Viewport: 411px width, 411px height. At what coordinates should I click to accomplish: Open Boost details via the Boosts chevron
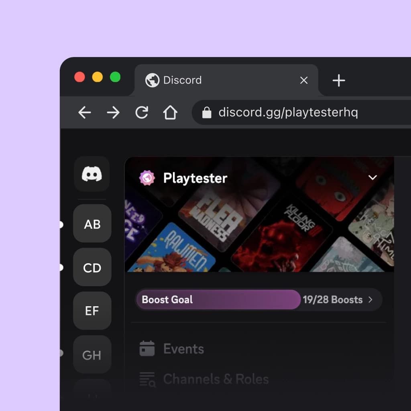370,299
